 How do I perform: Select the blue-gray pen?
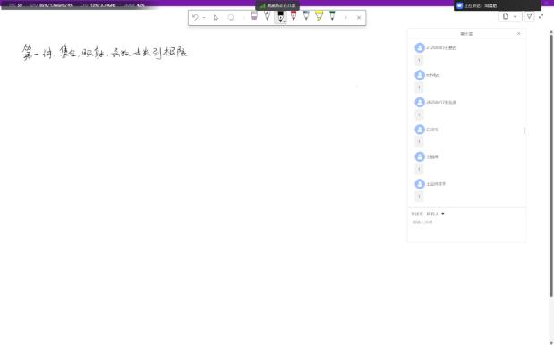(x=306, y=16)
